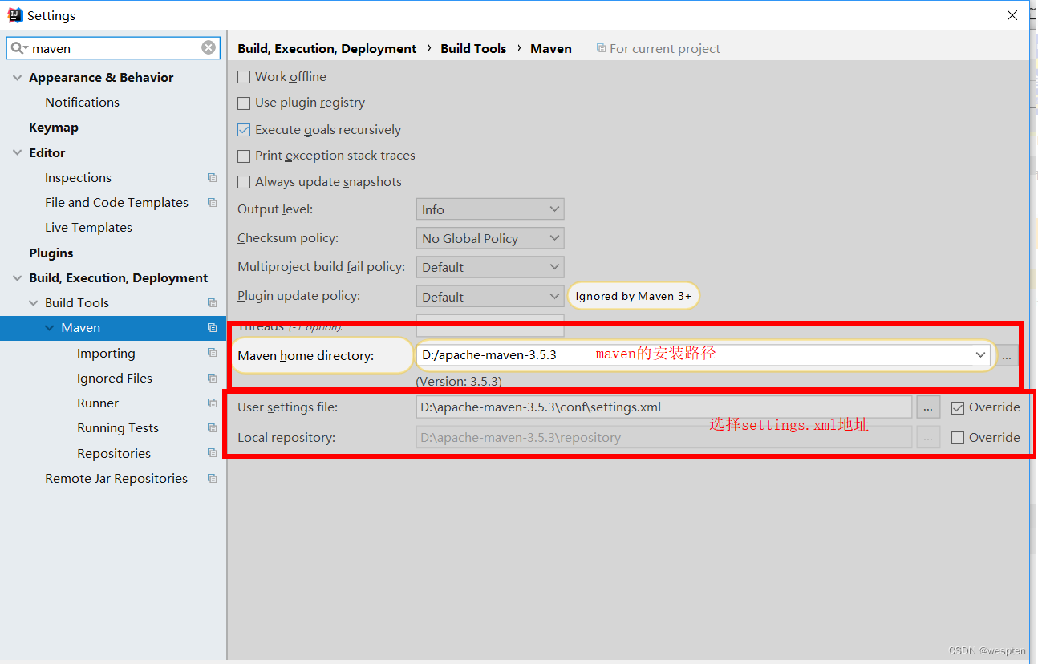Open the Checksum policy dropdown
This screenshot has height=664, width=1038.
pyautogui.click(x=490, y=238)
